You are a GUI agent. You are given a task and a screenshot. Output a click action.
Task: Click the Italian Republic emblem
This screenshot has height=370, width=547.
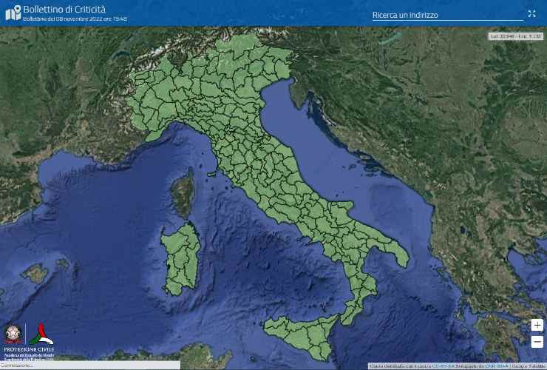13,334
